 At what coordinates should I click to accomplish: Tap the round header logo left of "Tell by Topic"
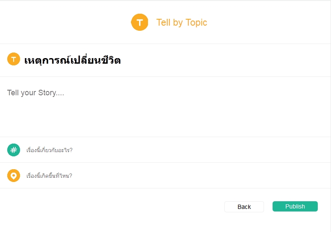(x=139, y=22)
